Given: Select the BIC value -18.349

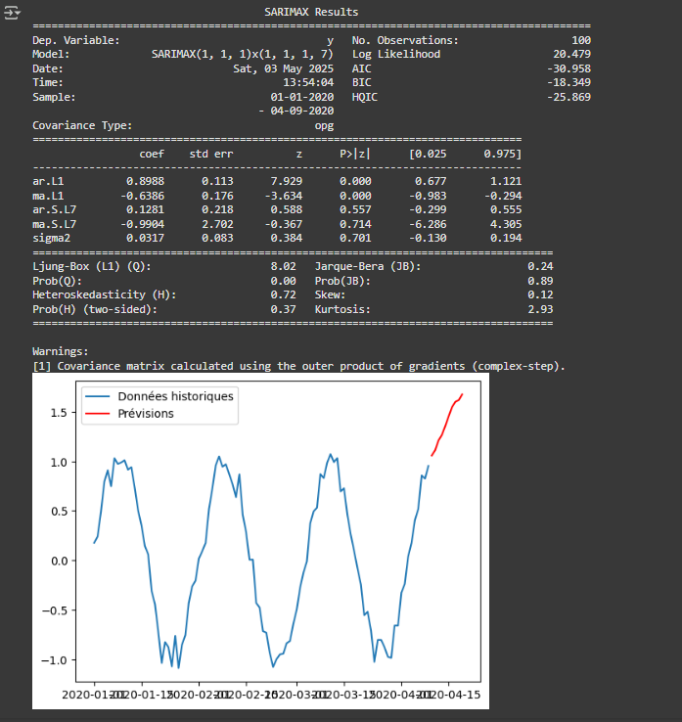Looking at the screenshot, I should [568, 82].
